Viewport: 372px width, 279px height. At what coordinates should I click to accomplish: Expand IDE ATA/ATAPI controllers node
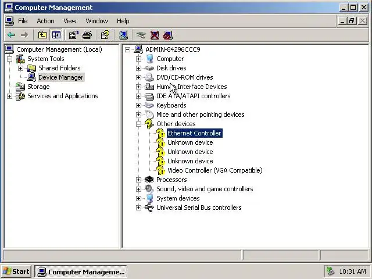[x=138, y=96]
